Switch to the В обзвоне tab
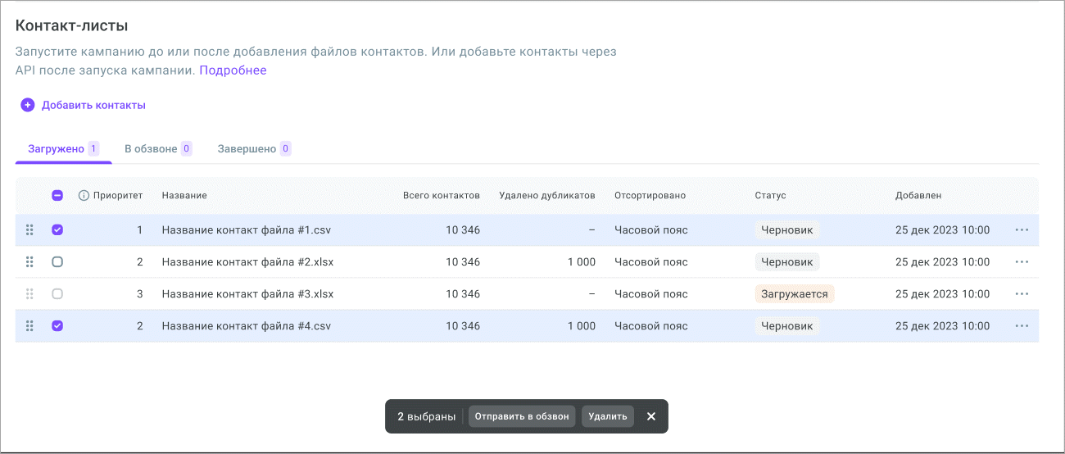 click(157, 149)
